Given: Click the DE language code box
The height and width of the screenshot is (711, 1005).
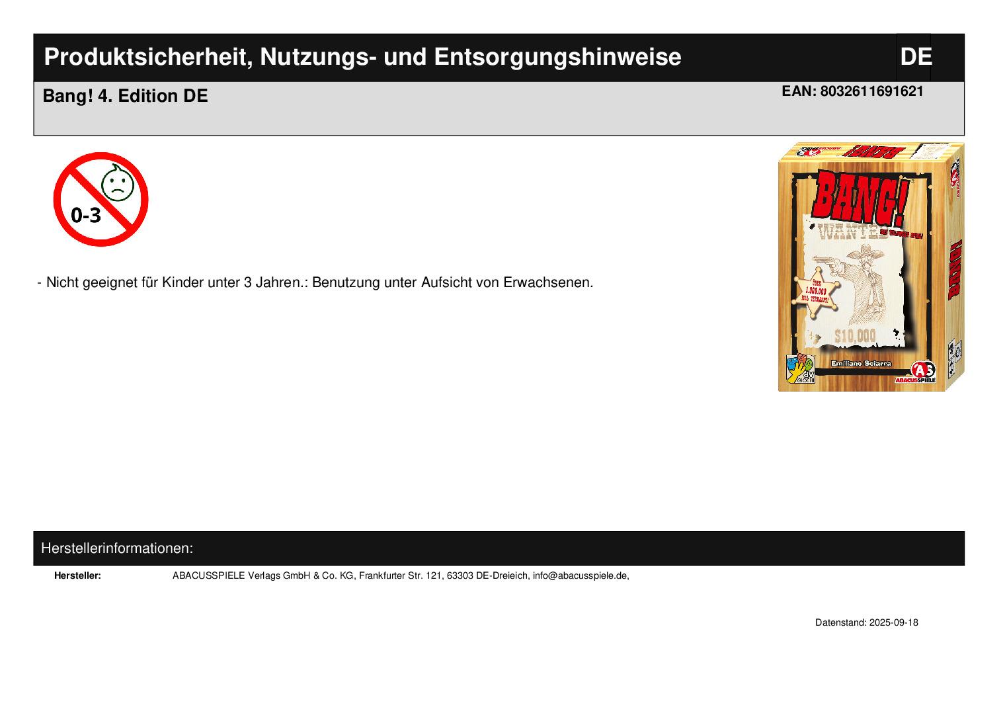Looking at the screenshot, I should tap(914, 58).
